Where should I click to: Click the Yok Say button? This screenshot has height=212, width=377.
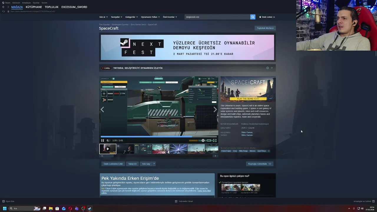[x=146, y=164]
